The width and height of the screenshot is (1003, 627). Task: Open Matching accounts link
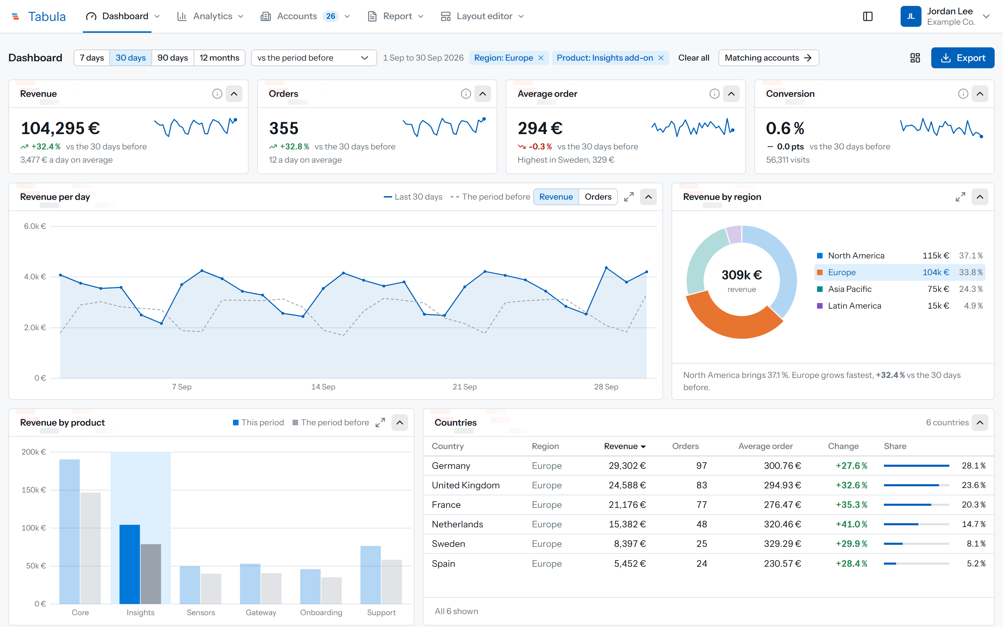(768, 57)
